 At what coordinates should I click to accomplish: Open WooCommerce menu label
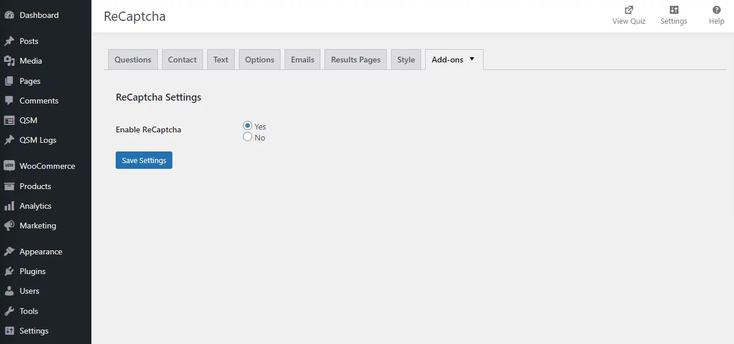click(x=47, y=166)
